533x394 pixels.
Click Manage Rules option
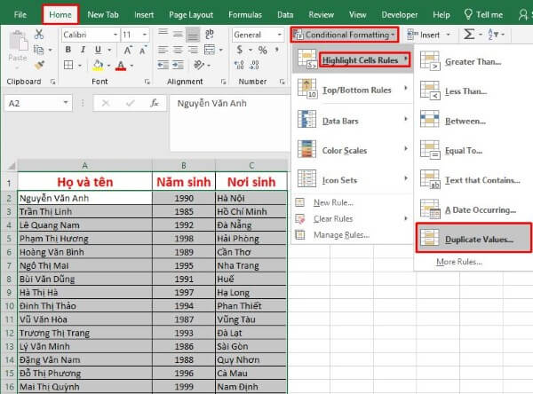[341, 234]
